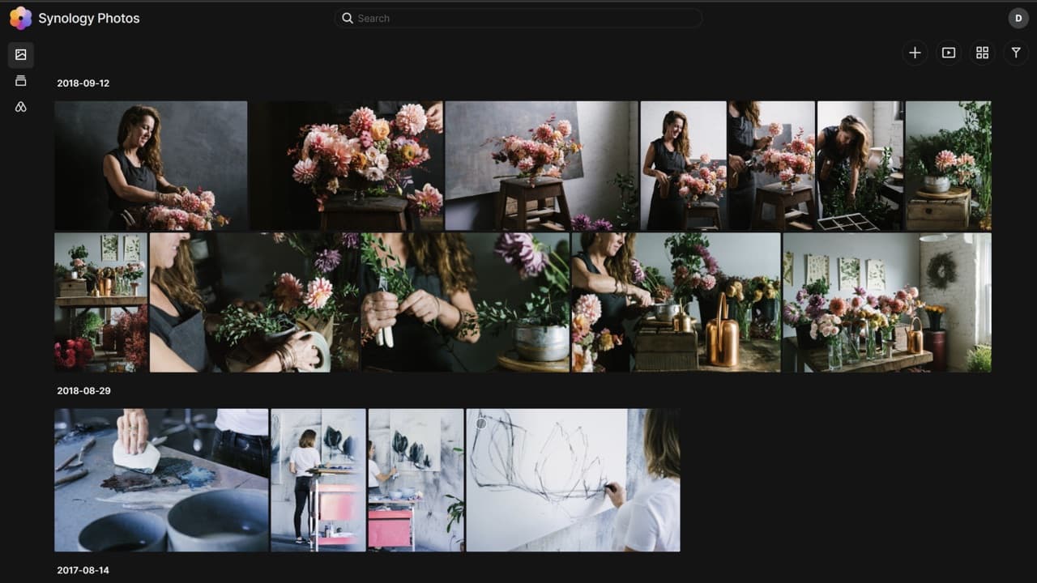Select the 2018-08-29 date heading
The height and width of the screenshot is (583, 1037).
click(x=83, y=391)
